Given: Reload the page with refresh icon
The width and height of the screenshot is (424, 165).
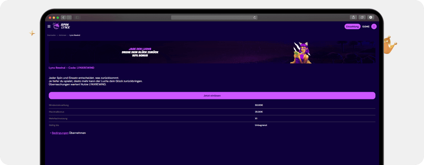Looking at the screenshot, I should pyautogui.click(x=254, y=18).
